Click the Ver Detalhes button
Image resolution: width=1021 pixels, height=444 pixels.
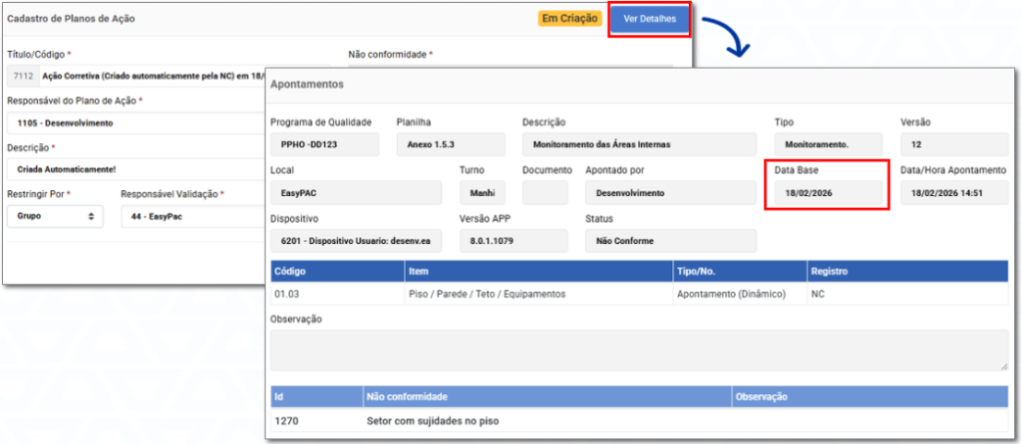(649, 19)
